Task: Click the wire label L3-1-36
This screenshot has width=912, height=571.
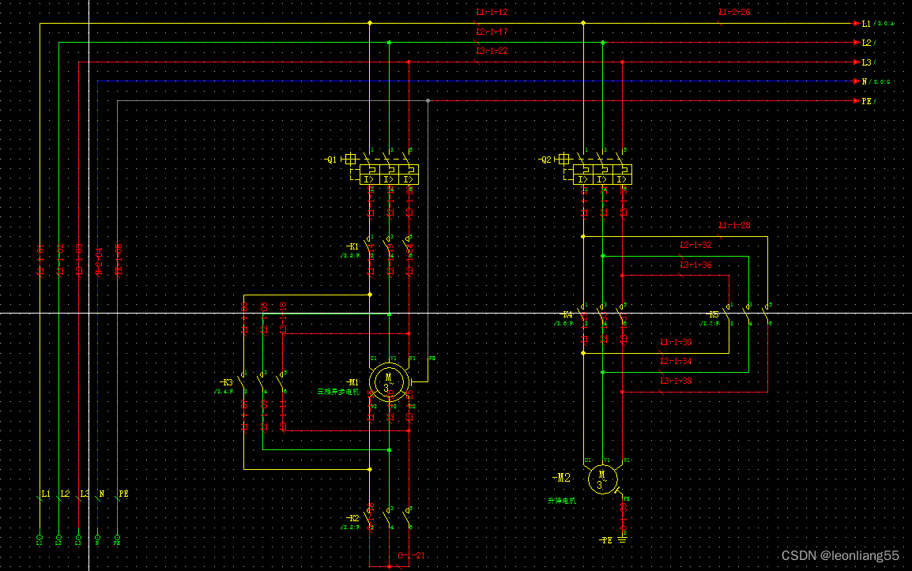Action: [695, 265]
